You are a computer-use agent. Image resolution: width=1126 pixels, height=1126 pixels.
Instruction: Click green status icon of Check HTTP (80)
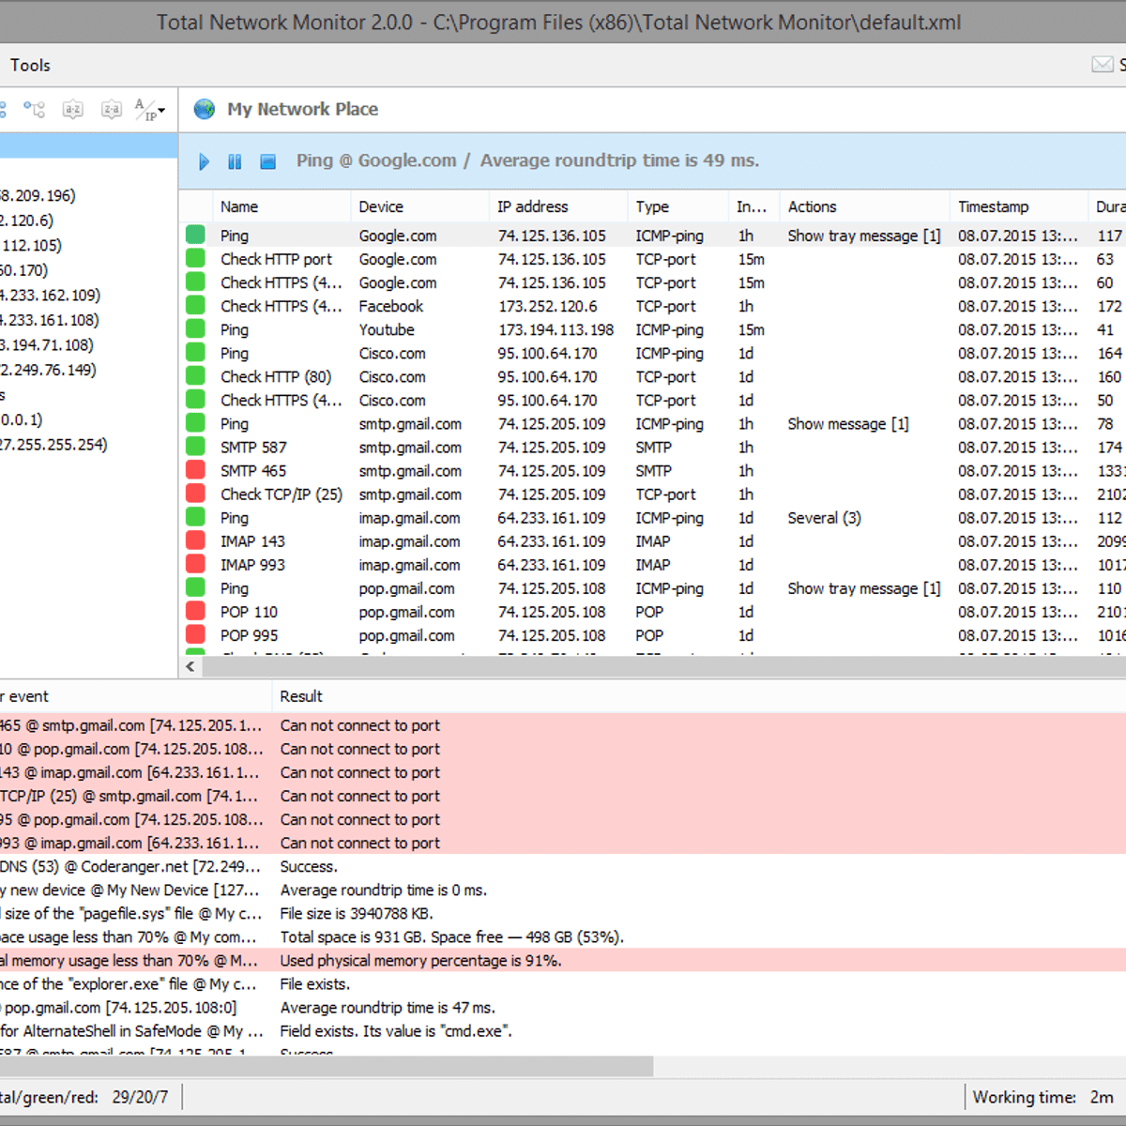[195, 375]
